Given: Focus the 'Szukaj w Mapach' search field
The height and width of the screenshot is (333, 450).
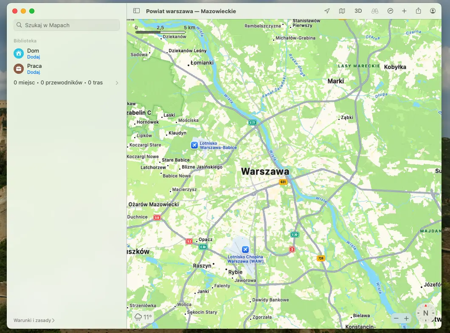Looking at the screenshot, I should (x=67, y=25).
